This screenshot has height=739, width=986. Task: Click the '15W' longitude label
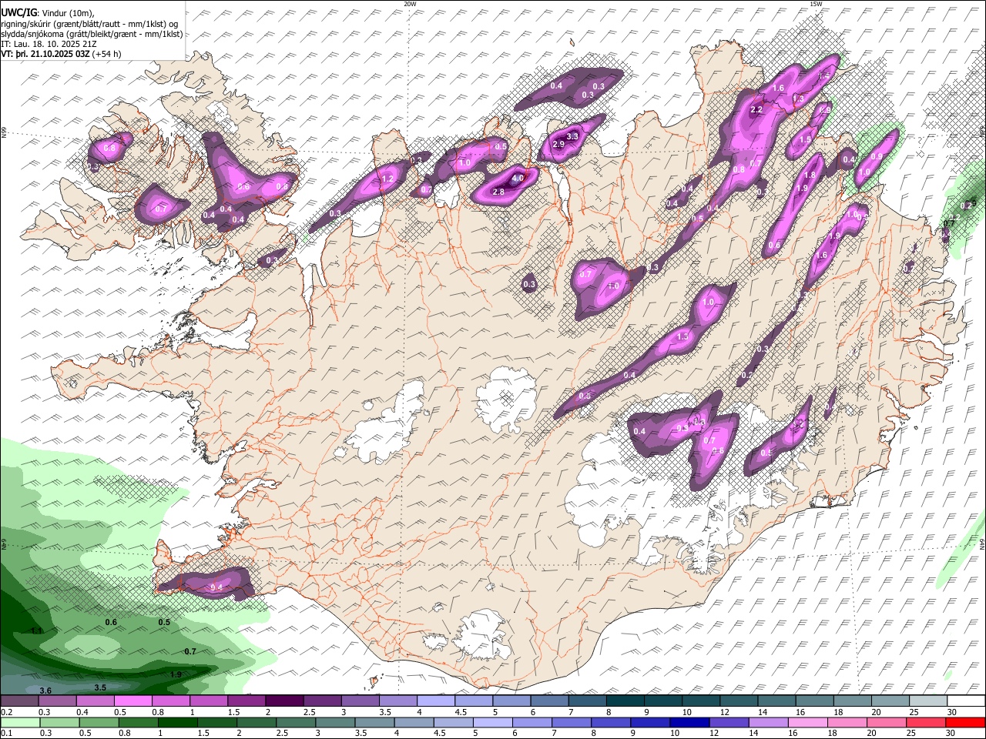[x=816, y=4]
